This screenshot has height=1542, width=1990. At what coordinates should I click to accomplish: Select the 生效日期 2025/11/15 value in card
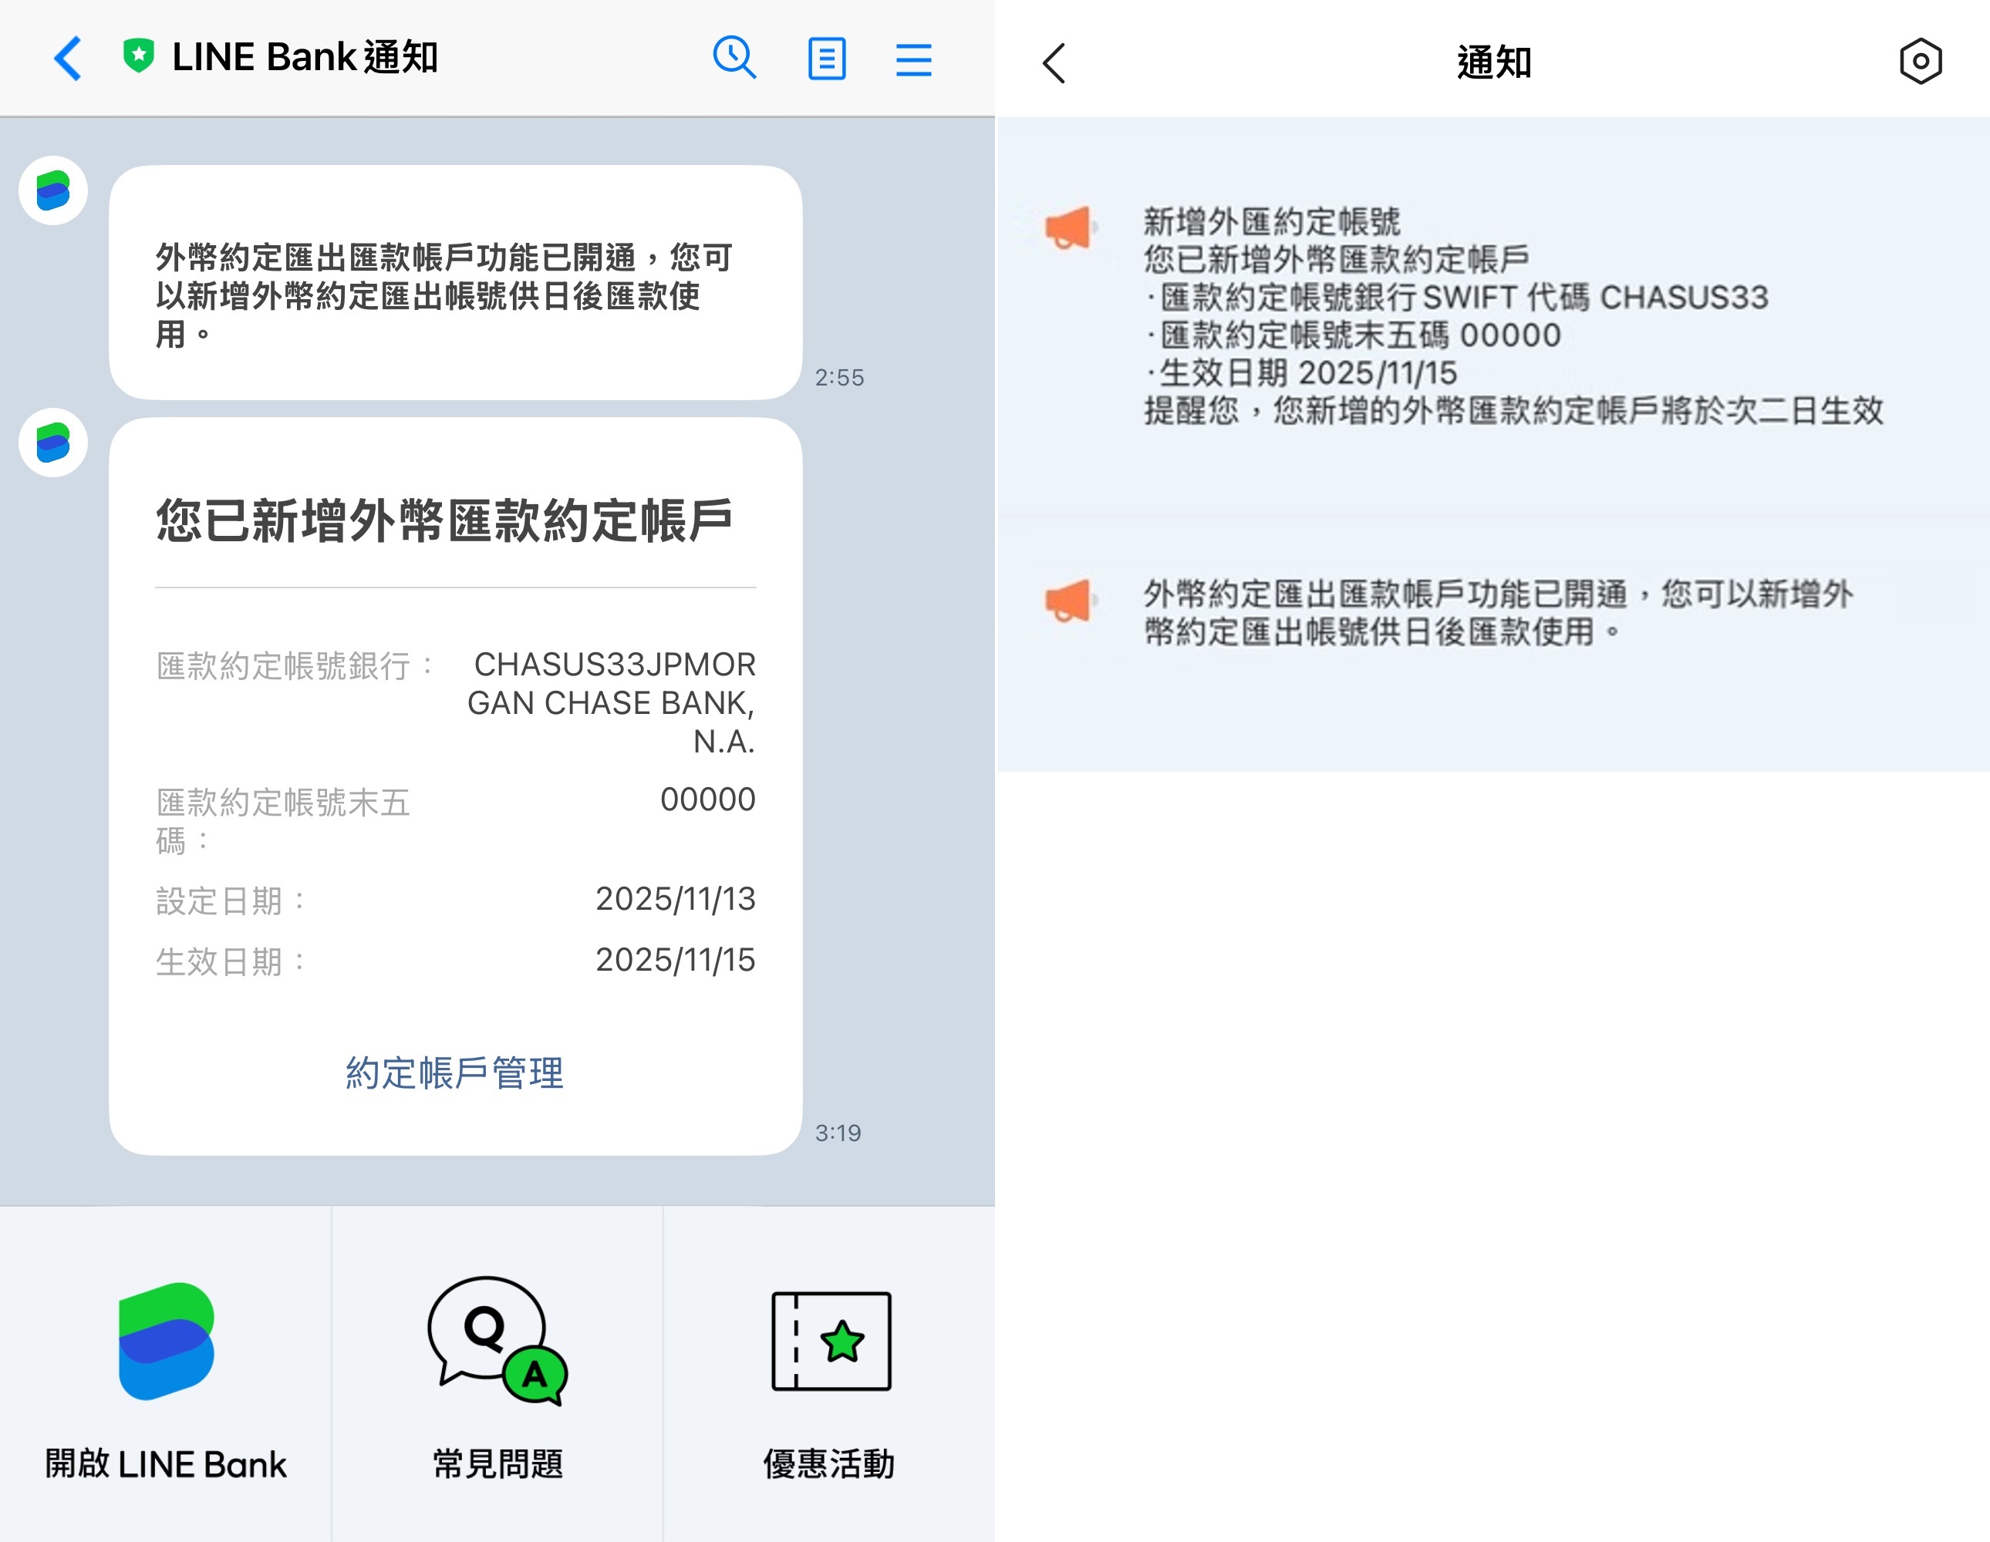675,960
